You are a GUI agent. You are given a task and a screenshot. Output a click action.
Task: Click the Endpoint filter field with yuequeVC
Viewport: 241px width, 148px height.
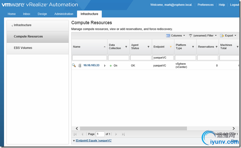pos(163,58)
